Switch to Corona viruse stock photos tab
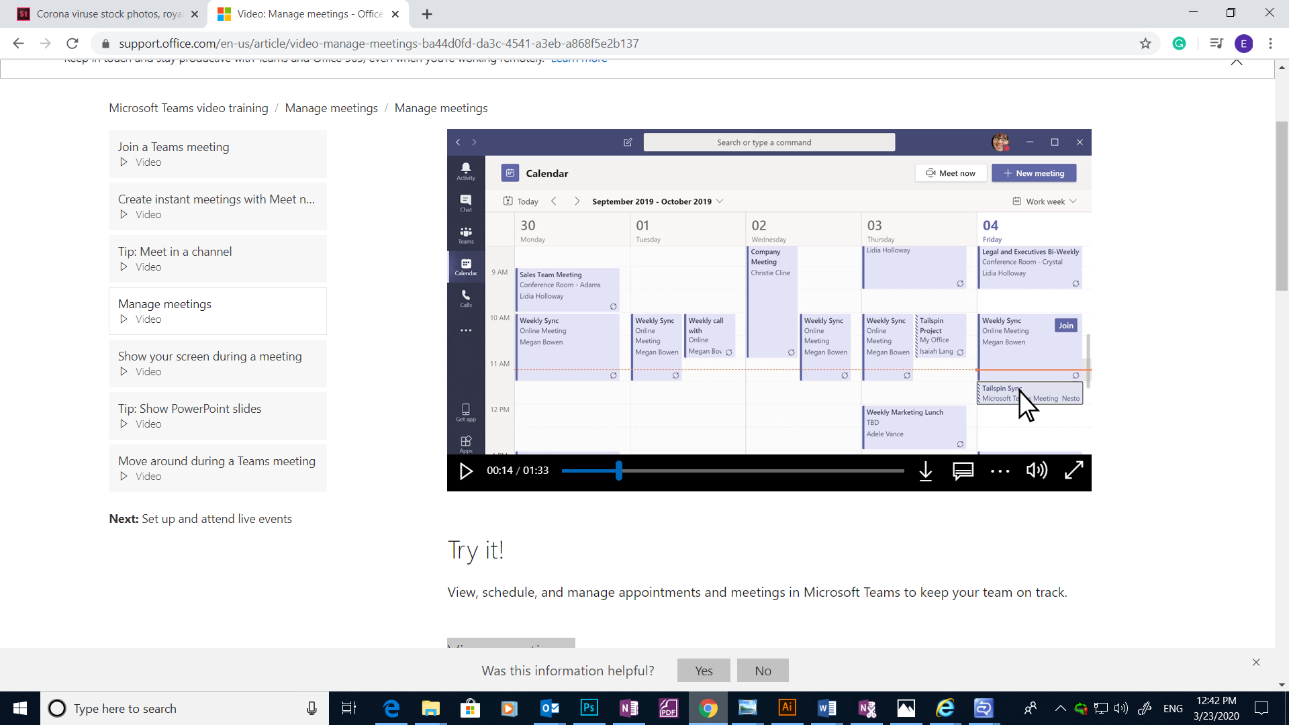 click(x=107, y=14)
